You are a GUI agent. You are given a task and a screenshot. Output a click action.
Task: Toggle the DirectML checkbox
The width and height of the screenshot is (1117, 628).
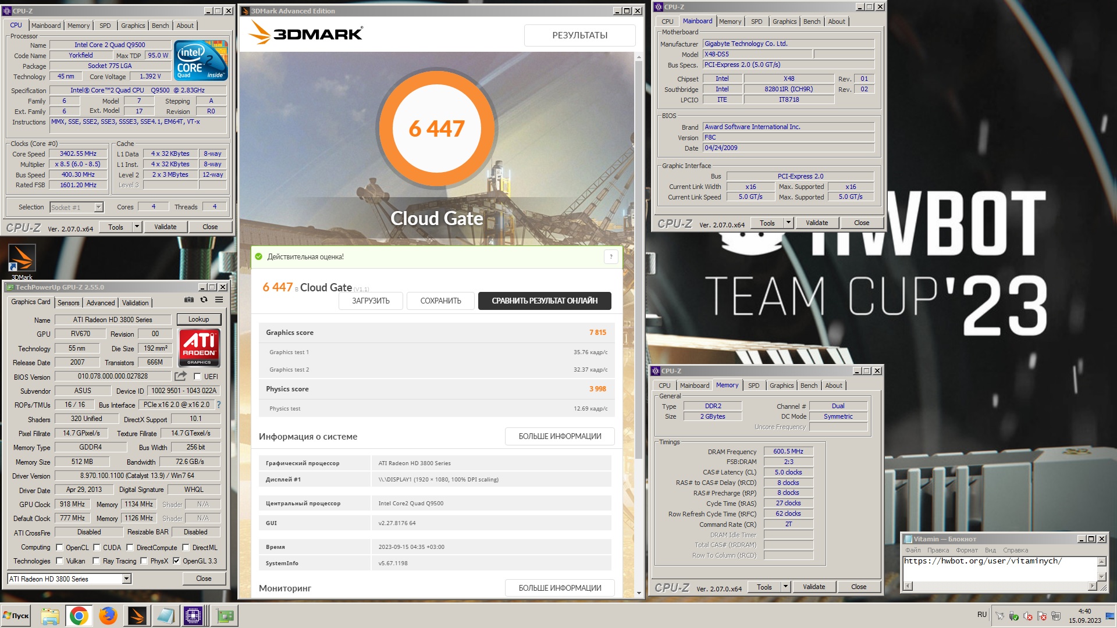(186, 548)
